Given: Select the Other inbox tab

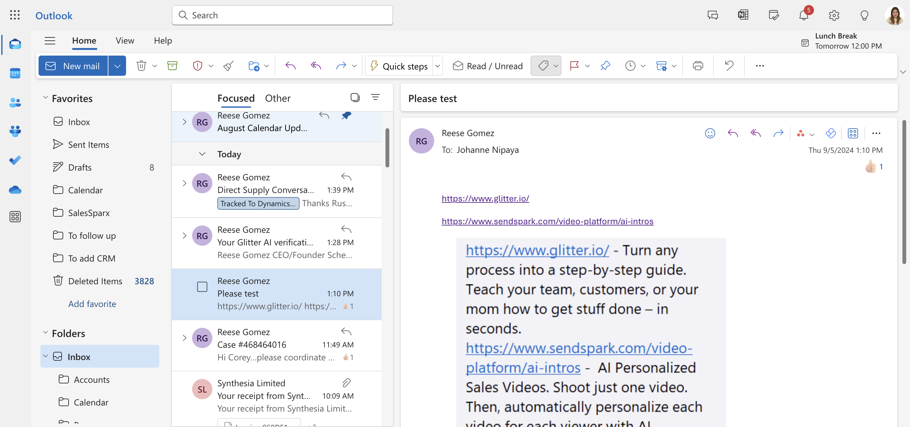Looking at the screenshot, I should click(x=278, y=98).
